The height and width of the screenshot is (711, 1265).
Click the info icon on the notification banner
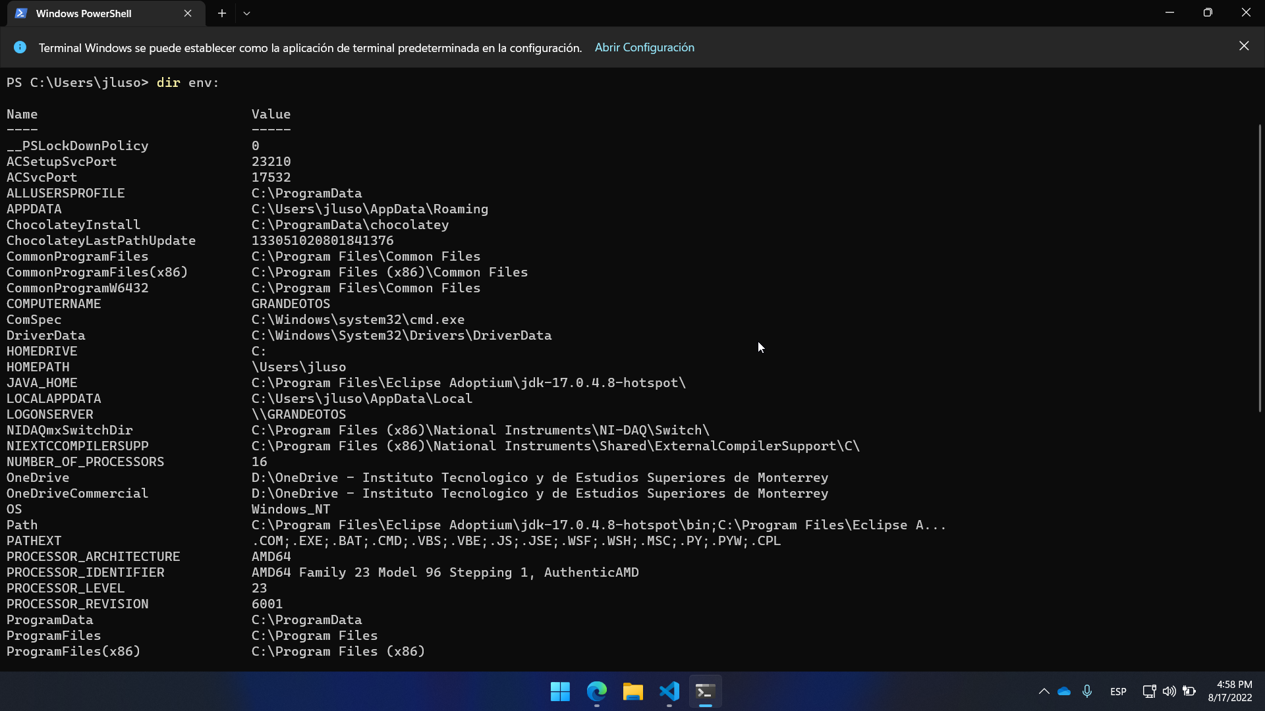20,47
